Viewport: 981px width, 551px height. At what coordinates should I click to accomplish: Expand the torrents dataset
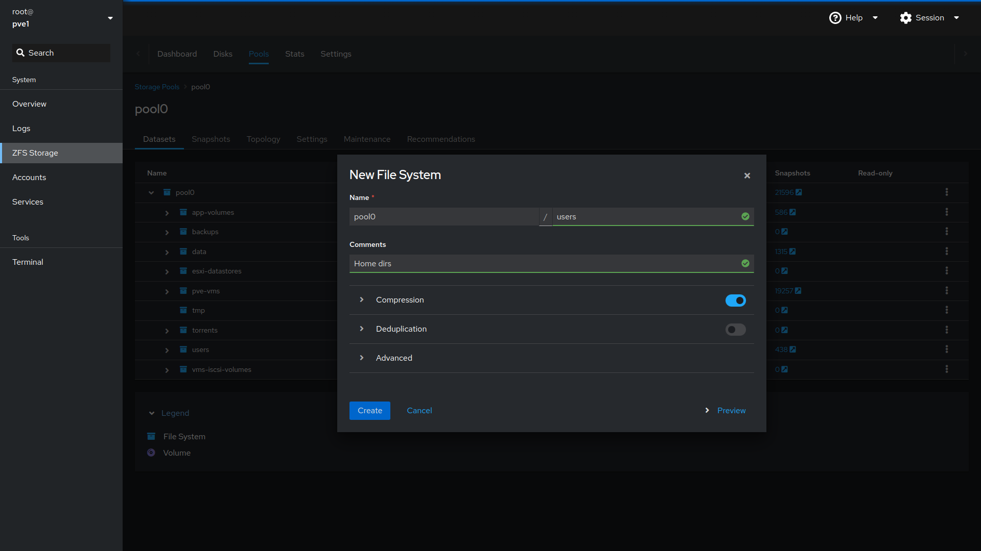point(167,331)
